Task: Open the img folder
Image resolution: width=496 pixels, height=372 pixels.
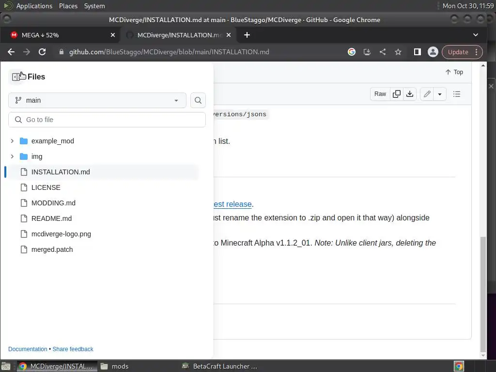Action: (37, 156)
